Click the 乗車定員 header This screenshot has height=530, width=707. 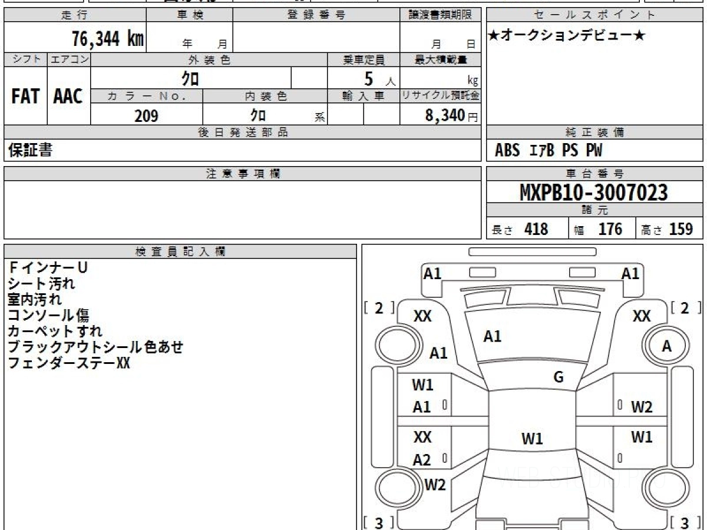click(364, 59)
